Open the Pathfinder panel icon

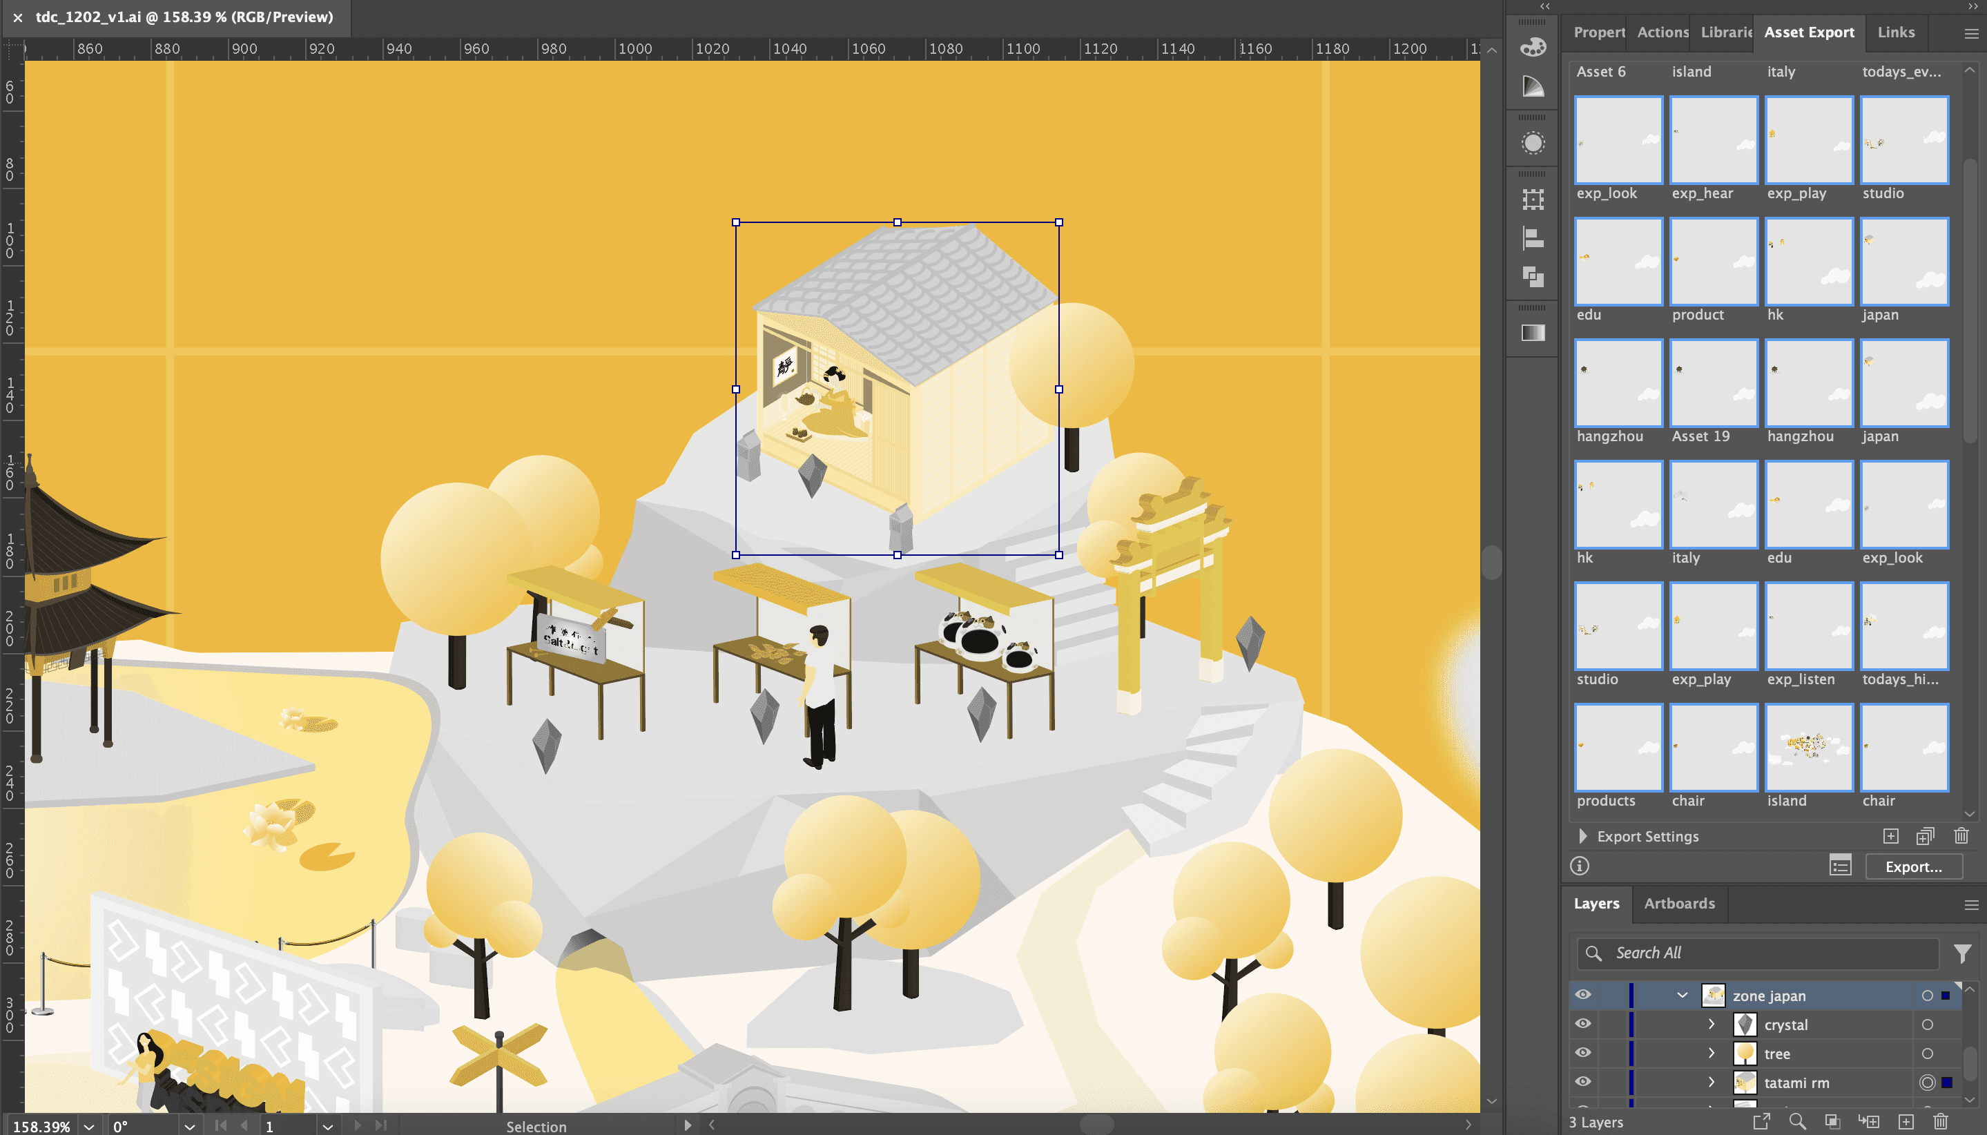(x=1533, y=277)
